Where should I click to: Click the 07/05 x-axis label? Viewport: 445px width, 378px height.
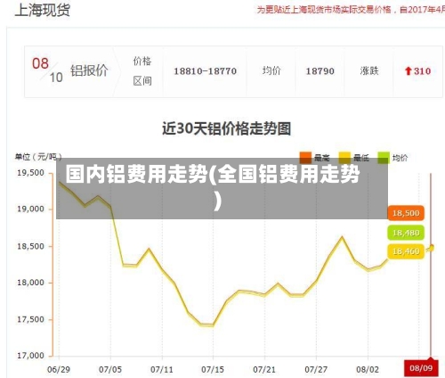click(x=110, y=370)
